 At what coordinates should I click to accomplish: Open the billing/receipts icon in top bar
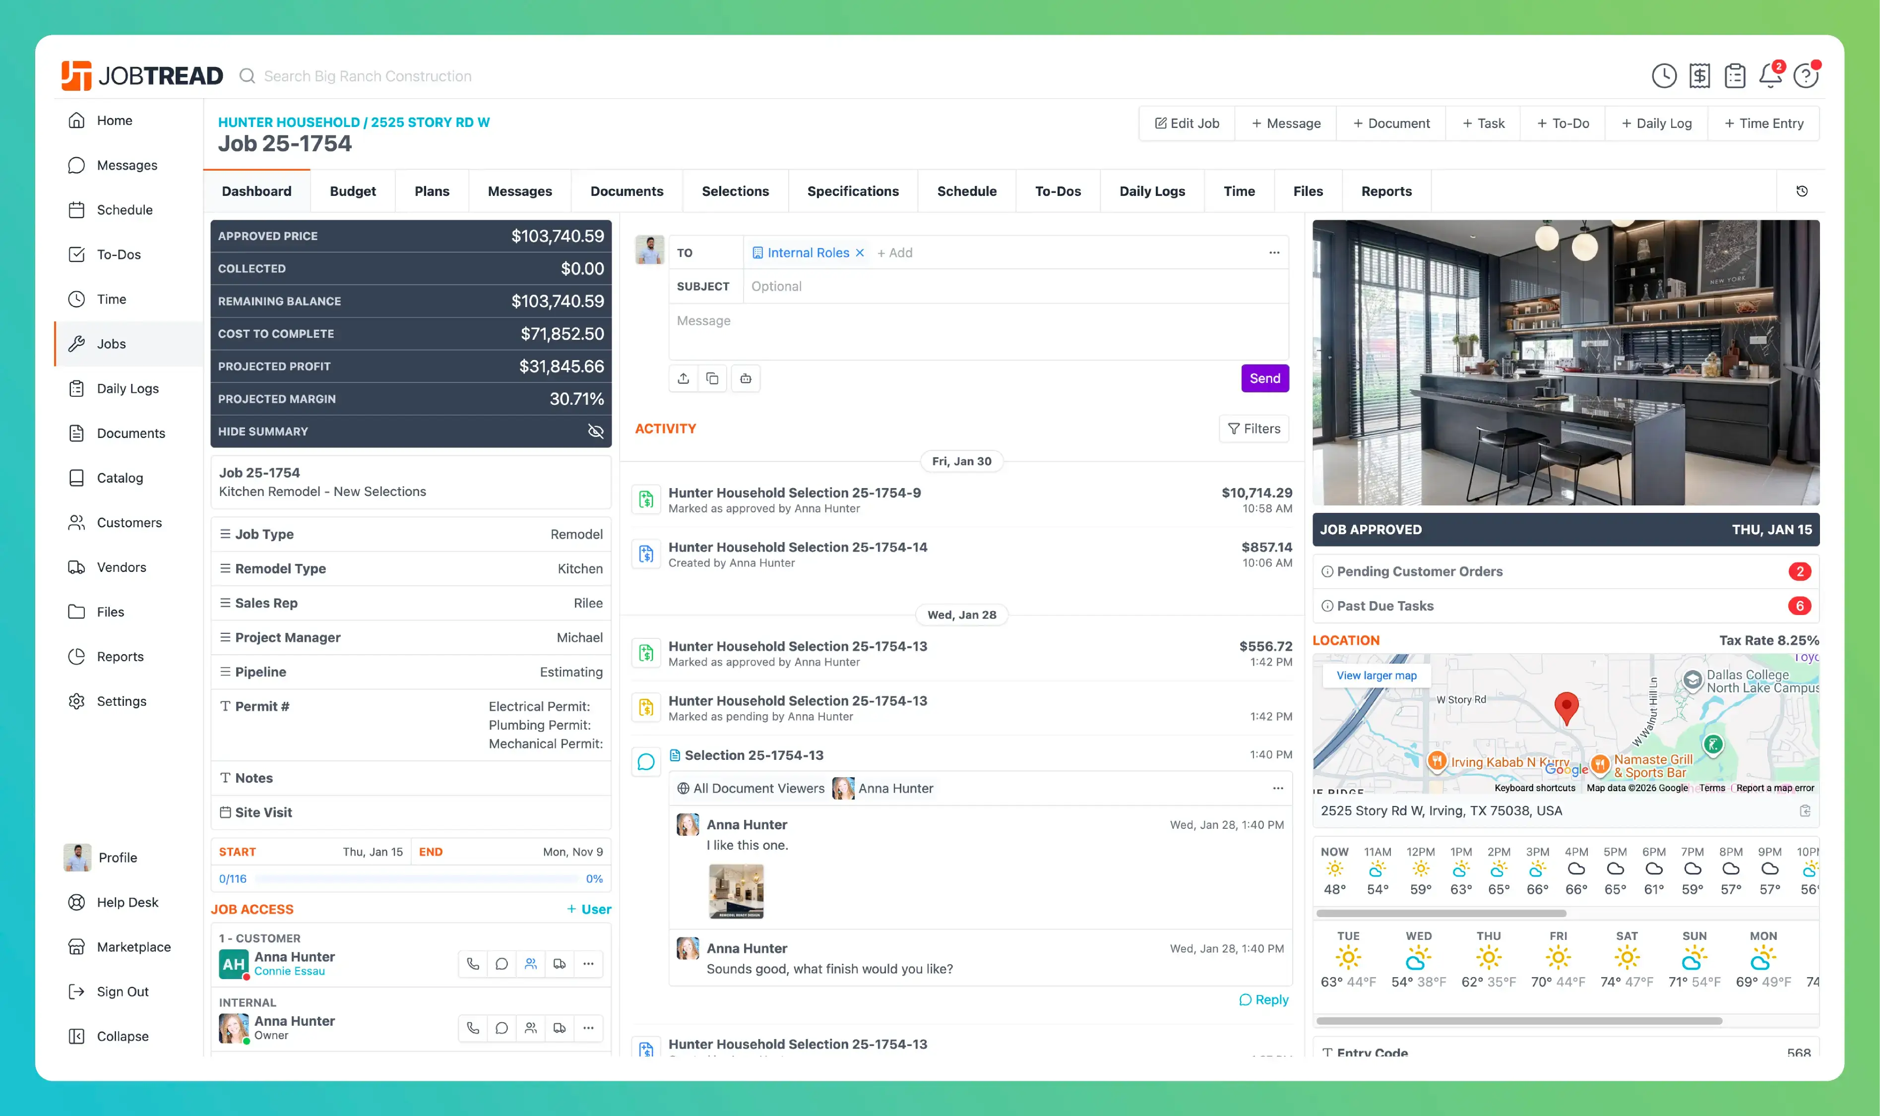click(x=1699, y=75)
